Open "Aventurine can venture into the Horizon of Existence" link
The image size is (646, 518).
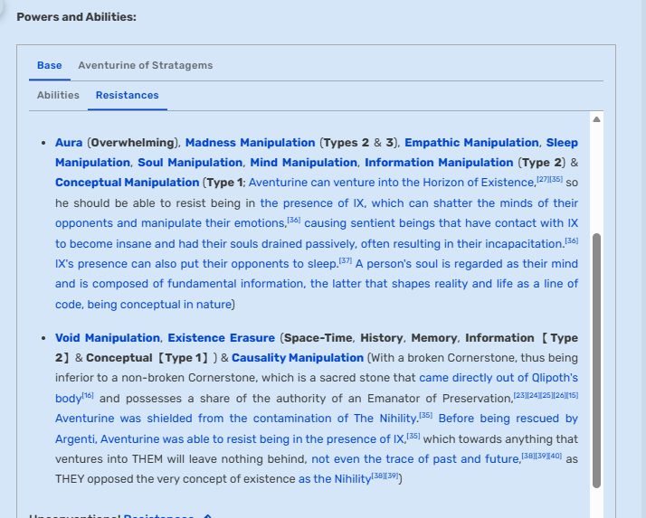[x=392, y=183]
